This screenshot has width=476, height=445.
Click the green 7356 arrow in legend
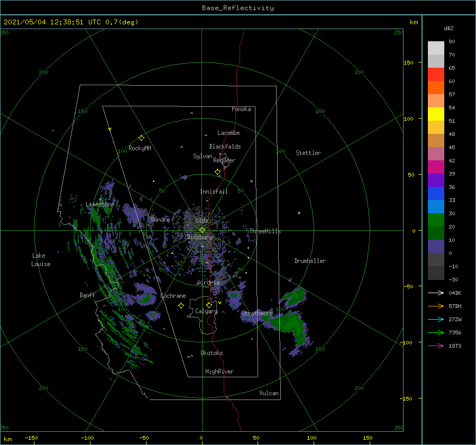click(436, 333)
